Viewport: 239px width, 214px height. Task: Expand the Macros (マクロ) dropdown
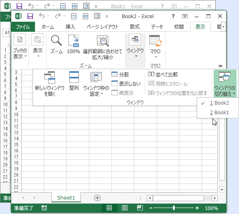pyautogui.click(x=155, y=47)
